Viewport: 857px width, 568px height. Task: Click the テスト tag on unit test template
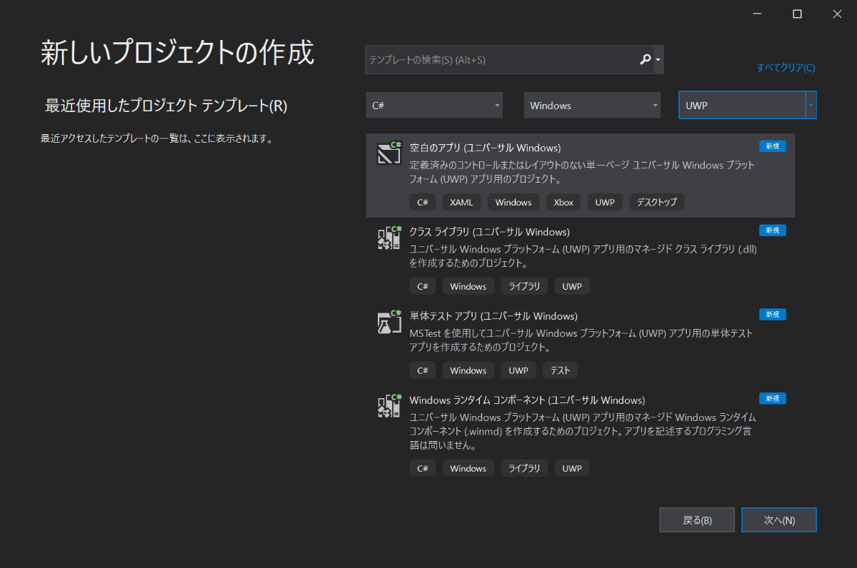(x=561, y=370)
